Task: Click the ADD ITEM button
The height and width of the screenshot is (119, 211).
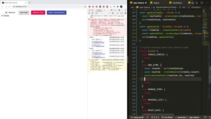Action: [x=24, y=13]
